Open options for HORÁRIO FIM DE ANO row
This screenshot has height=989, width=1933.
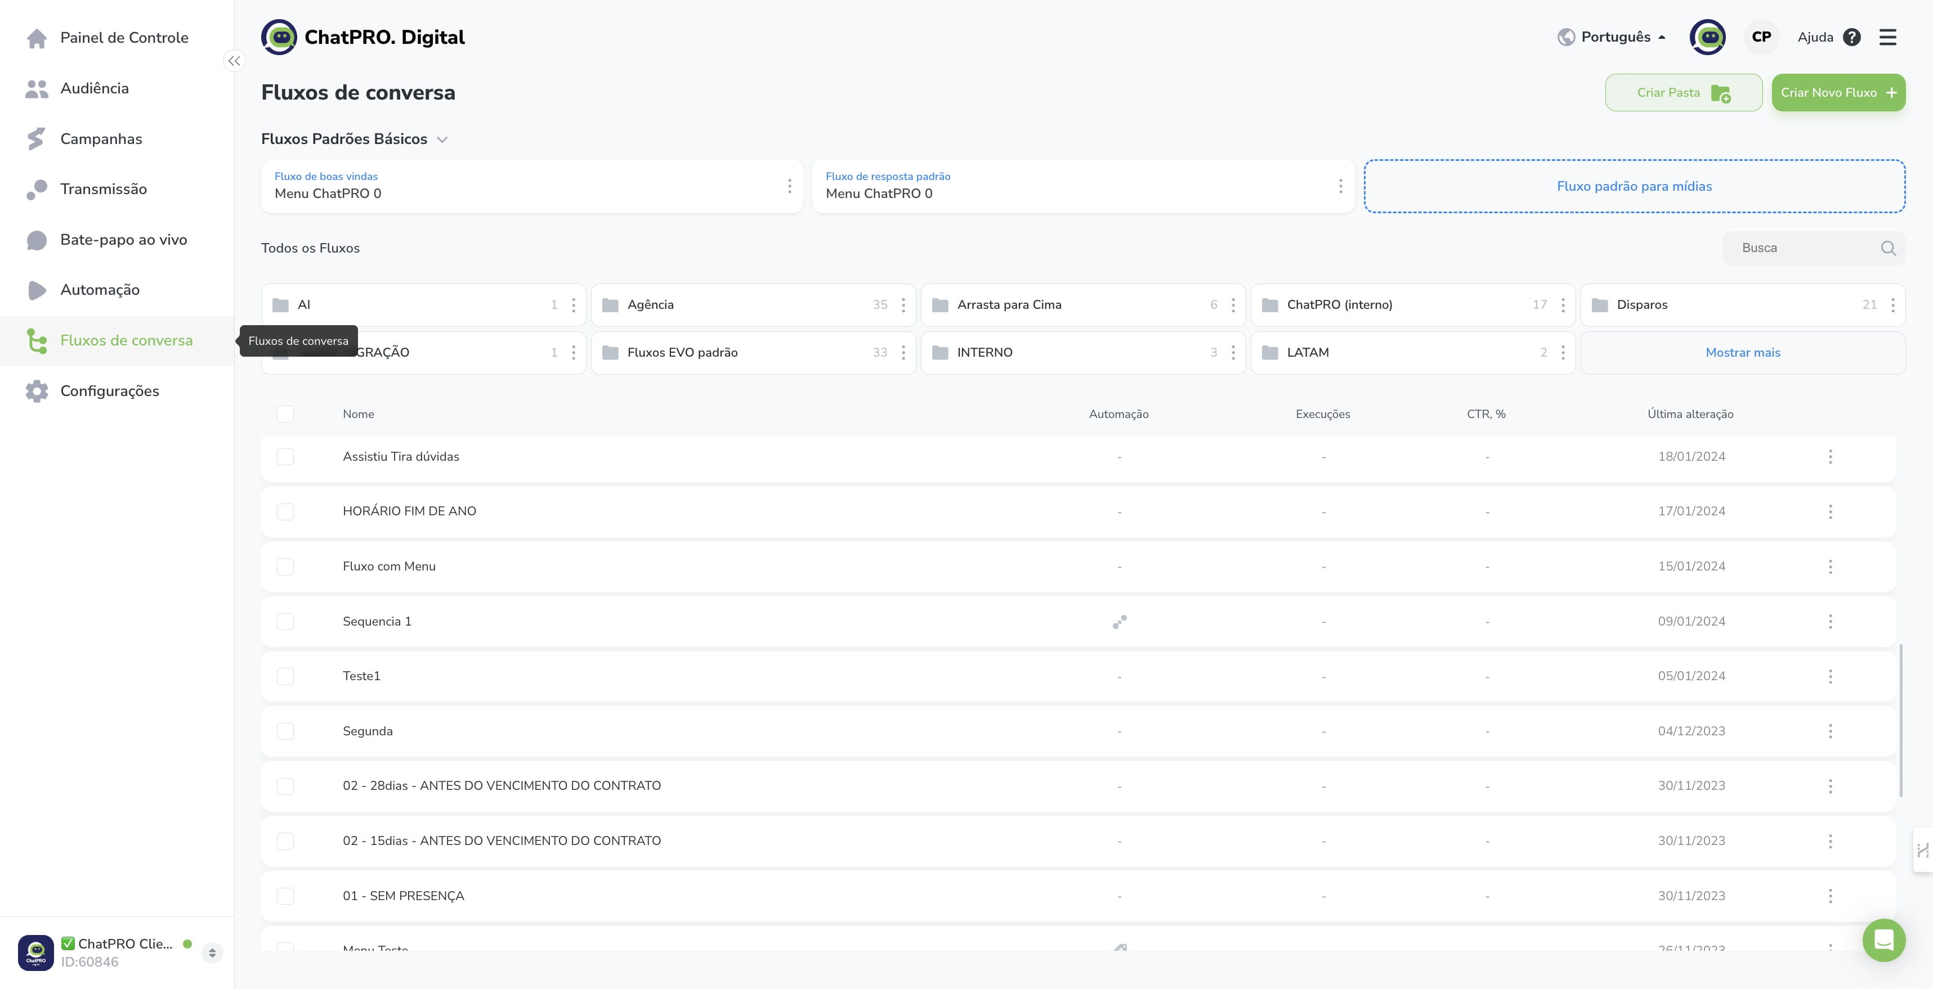point(1830,511)
